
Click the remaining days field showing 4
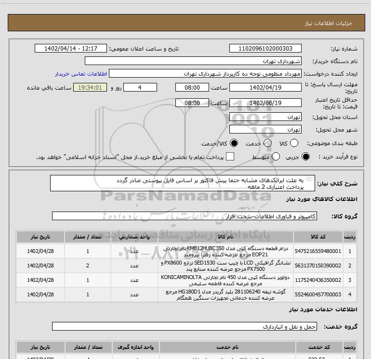140,87
